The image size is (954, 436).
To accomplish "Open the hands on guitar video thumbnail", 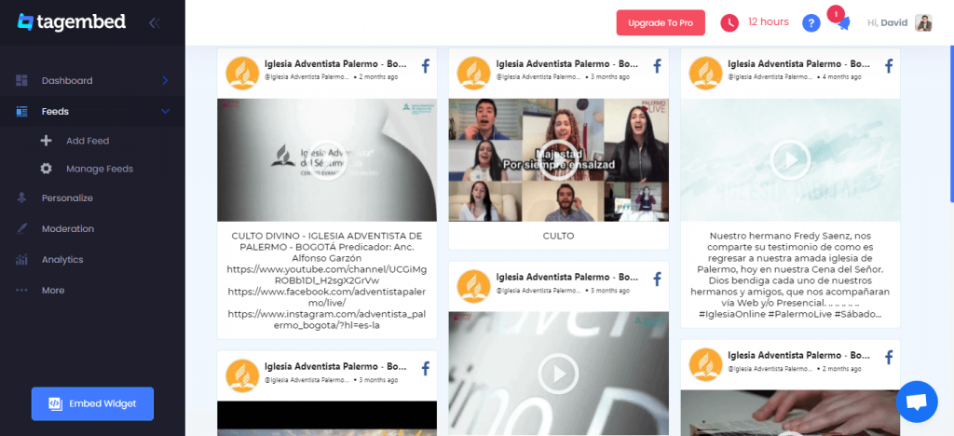I will pyautogui.click(x=790, y=413).
